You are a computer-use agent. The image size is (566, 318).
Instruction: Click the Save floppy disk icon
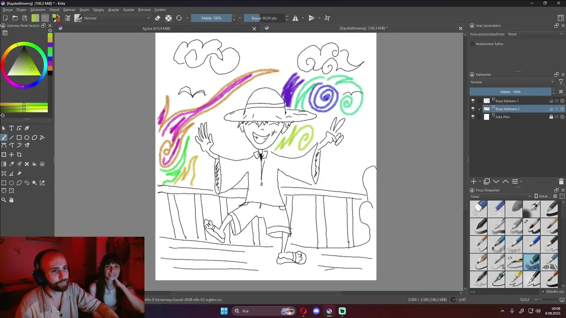pyautogui.click(x=25, y=18)
